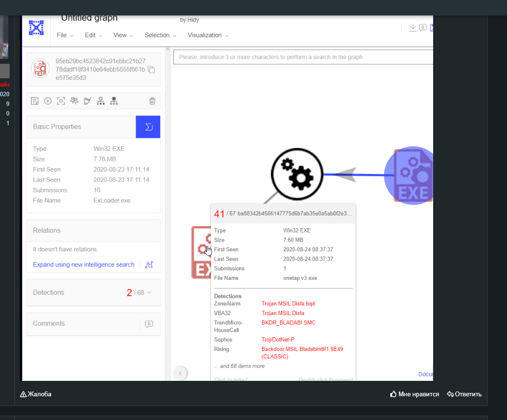507x420 pixels.
Task: Click the Comments panel header
Action: (94, 323)
